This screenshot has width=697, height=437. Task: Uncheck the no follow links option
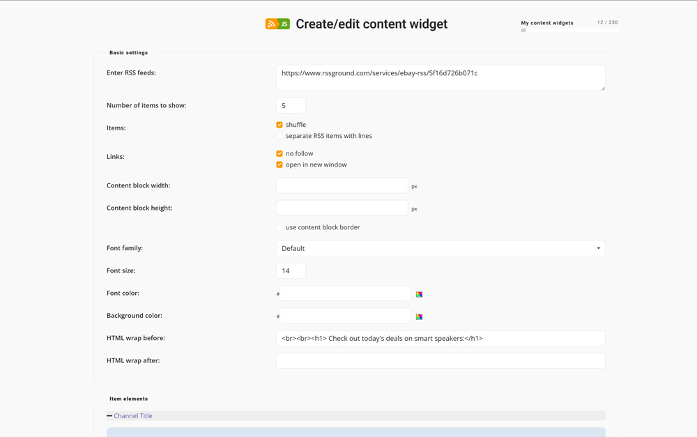[x=279, y=153]
